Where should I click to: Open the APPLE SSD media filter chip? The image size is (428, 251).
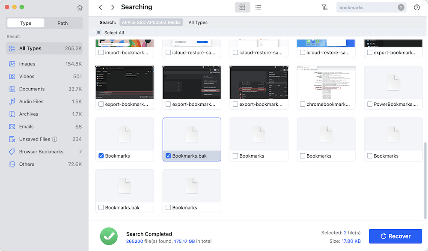point(151,22)
